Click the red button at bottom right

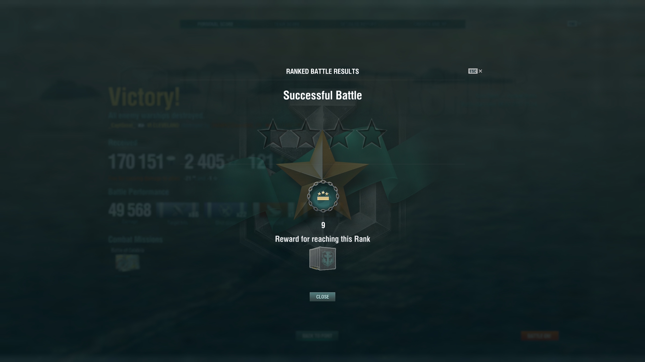(540, 336)
